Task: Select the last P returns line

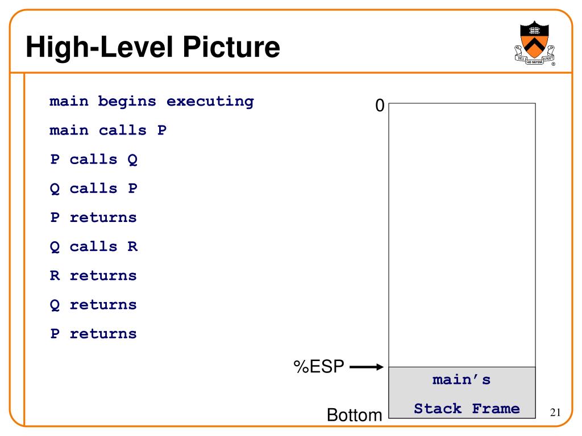Action: (93, 334)
